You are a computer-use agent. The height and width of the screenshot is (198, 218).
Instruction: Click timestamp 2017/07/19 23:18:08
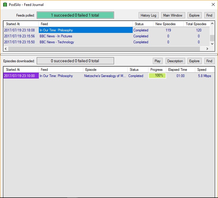point(19,30)
